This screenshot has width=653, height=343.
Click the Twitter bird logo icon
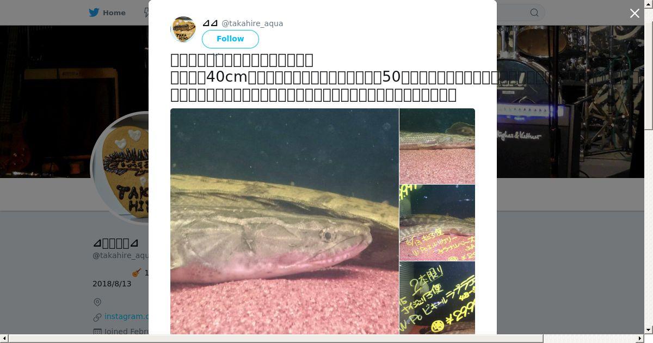tap(94, 13)
